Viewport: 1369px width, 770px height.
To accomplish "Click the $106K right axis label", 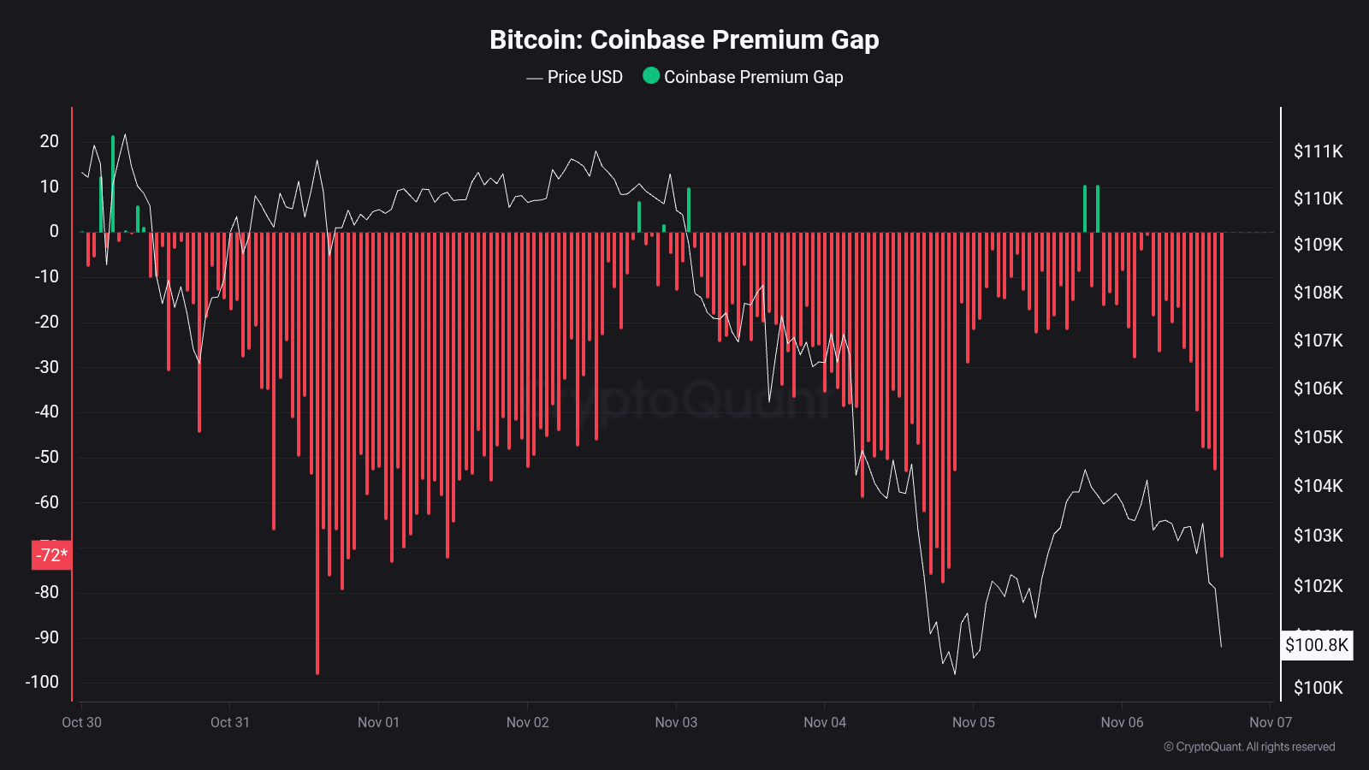I will pos(1318,388).
